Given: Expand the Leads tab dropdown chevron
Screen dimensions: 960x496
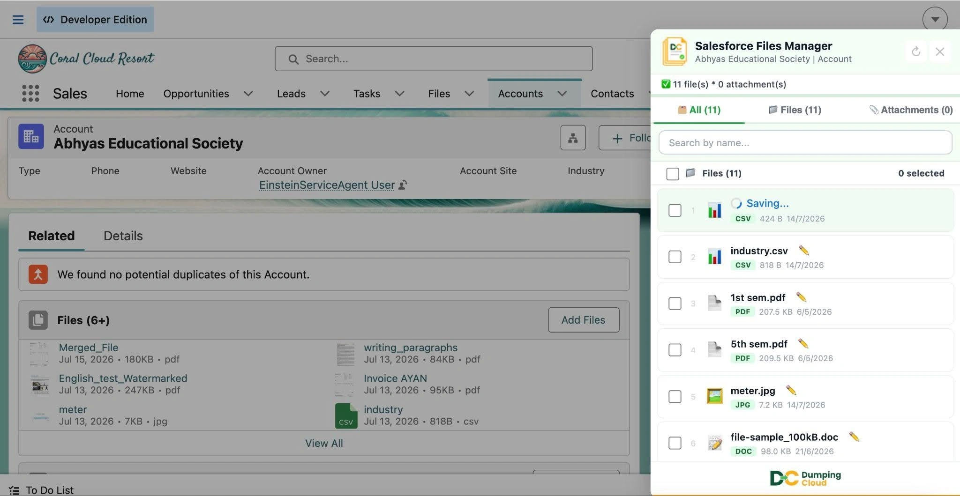Looking at the screenshot, I should (x=324, y=94).
